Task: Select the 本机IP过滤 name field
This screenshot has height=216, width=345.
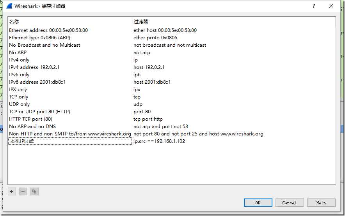Action: (70, 141)
